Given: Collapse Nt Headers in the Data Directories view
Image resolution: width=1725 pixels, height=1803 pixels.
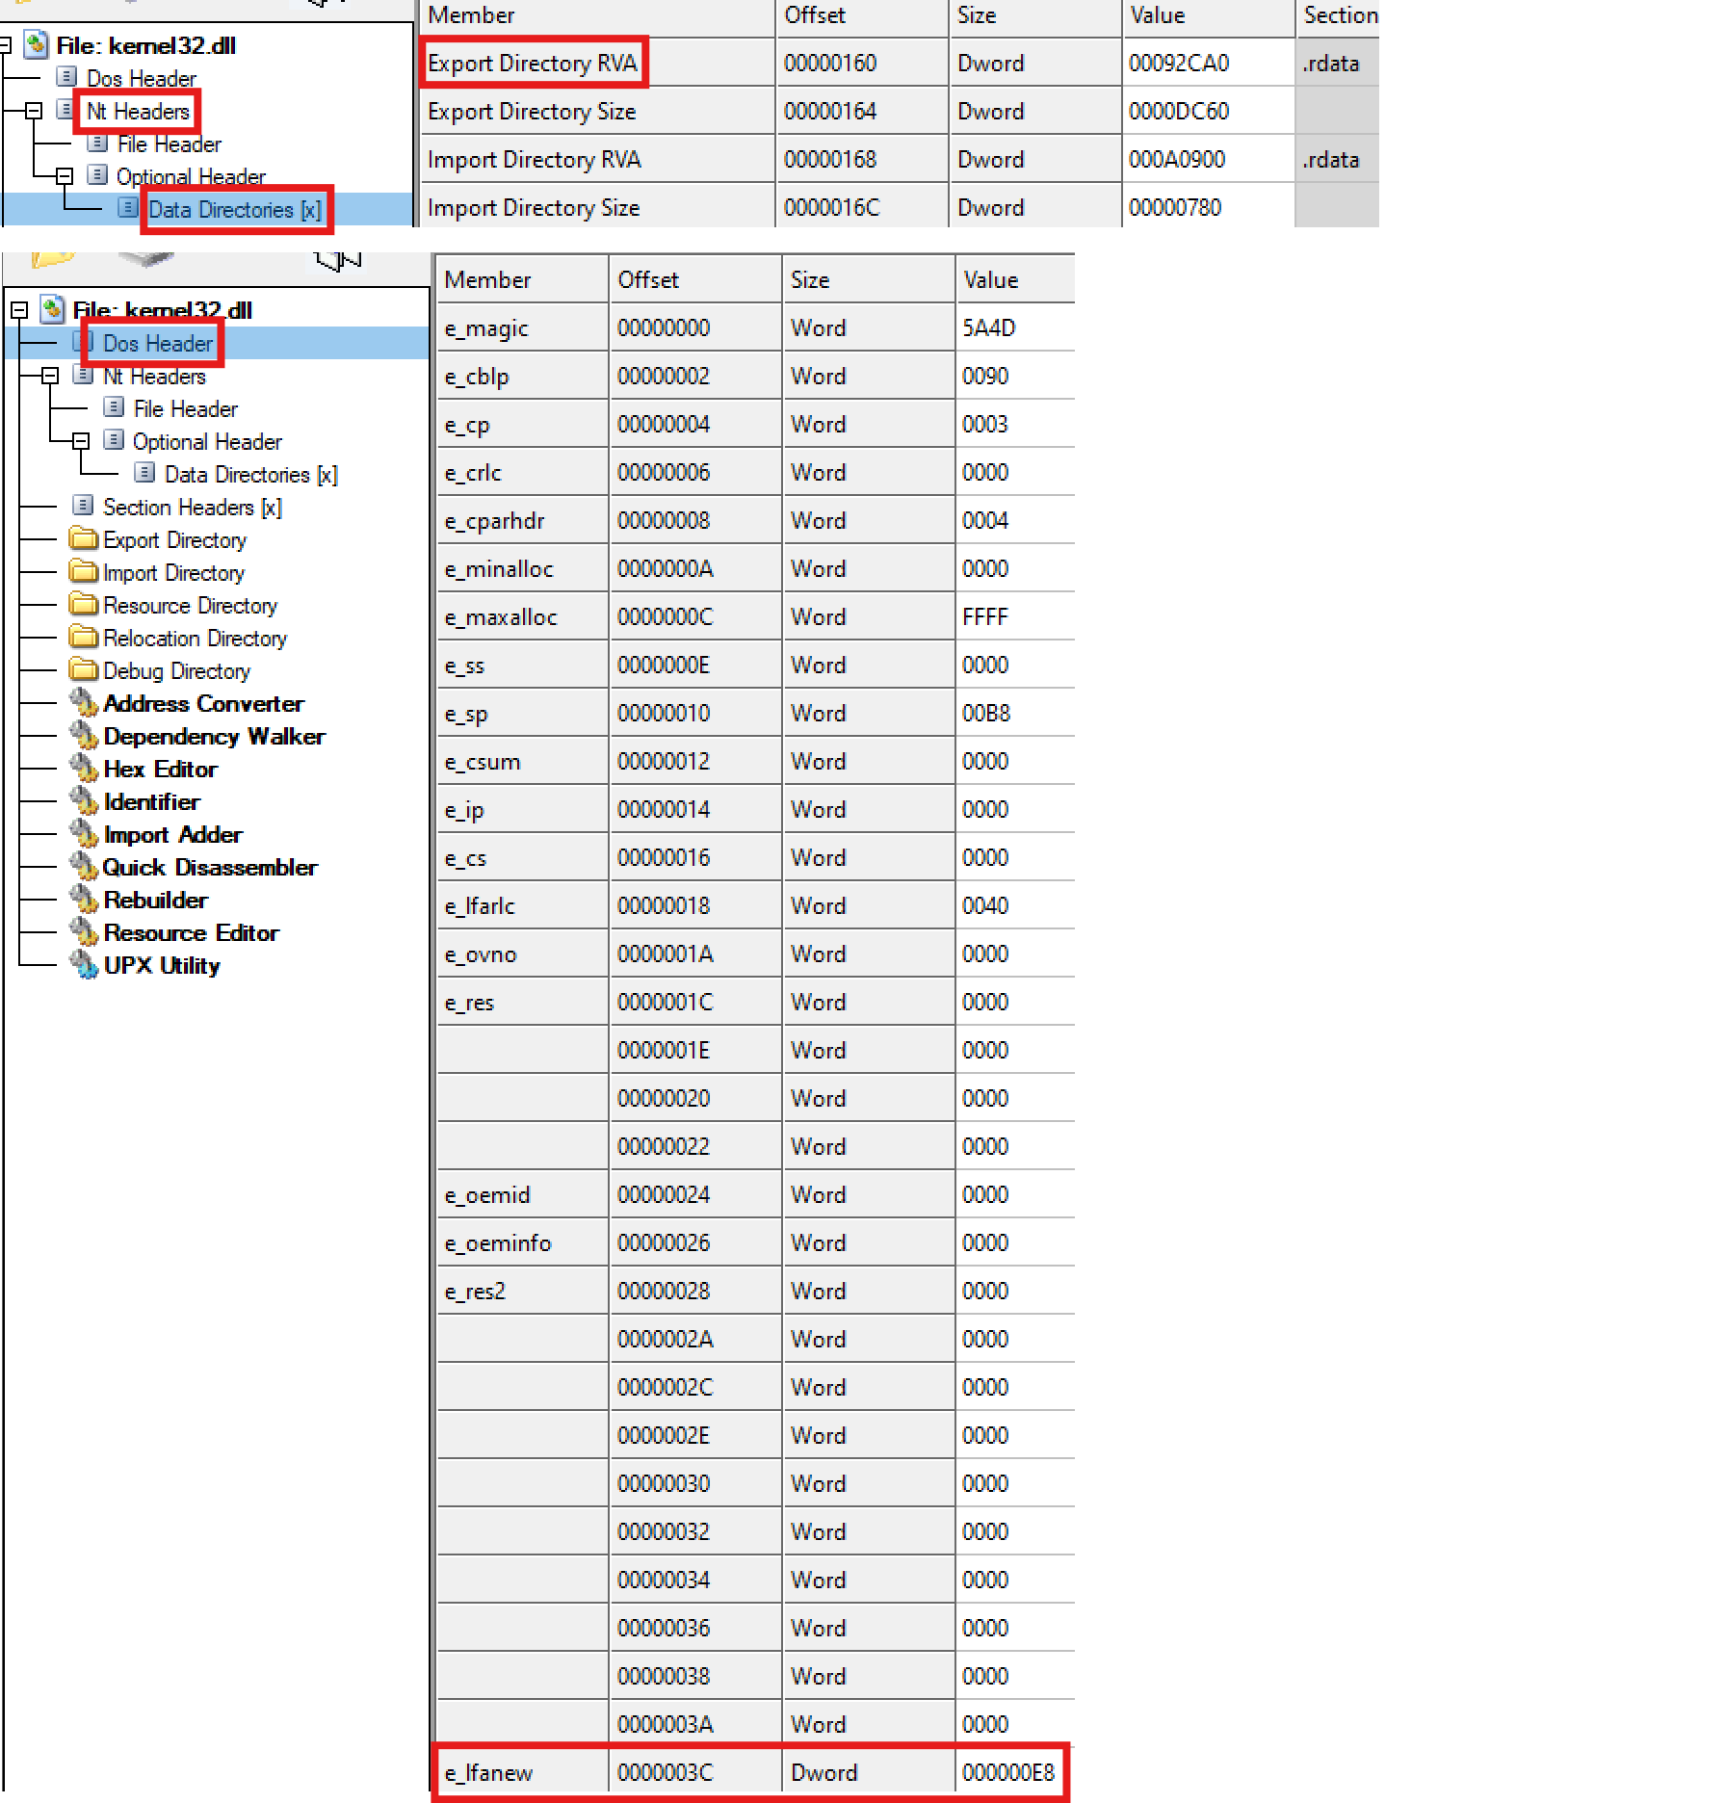Looking at the screenshot, I should [34, 111].
